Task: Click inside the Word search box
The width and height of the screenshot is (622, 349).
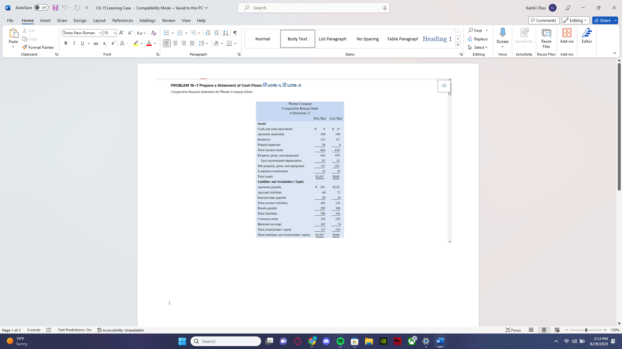Action: 313,7
